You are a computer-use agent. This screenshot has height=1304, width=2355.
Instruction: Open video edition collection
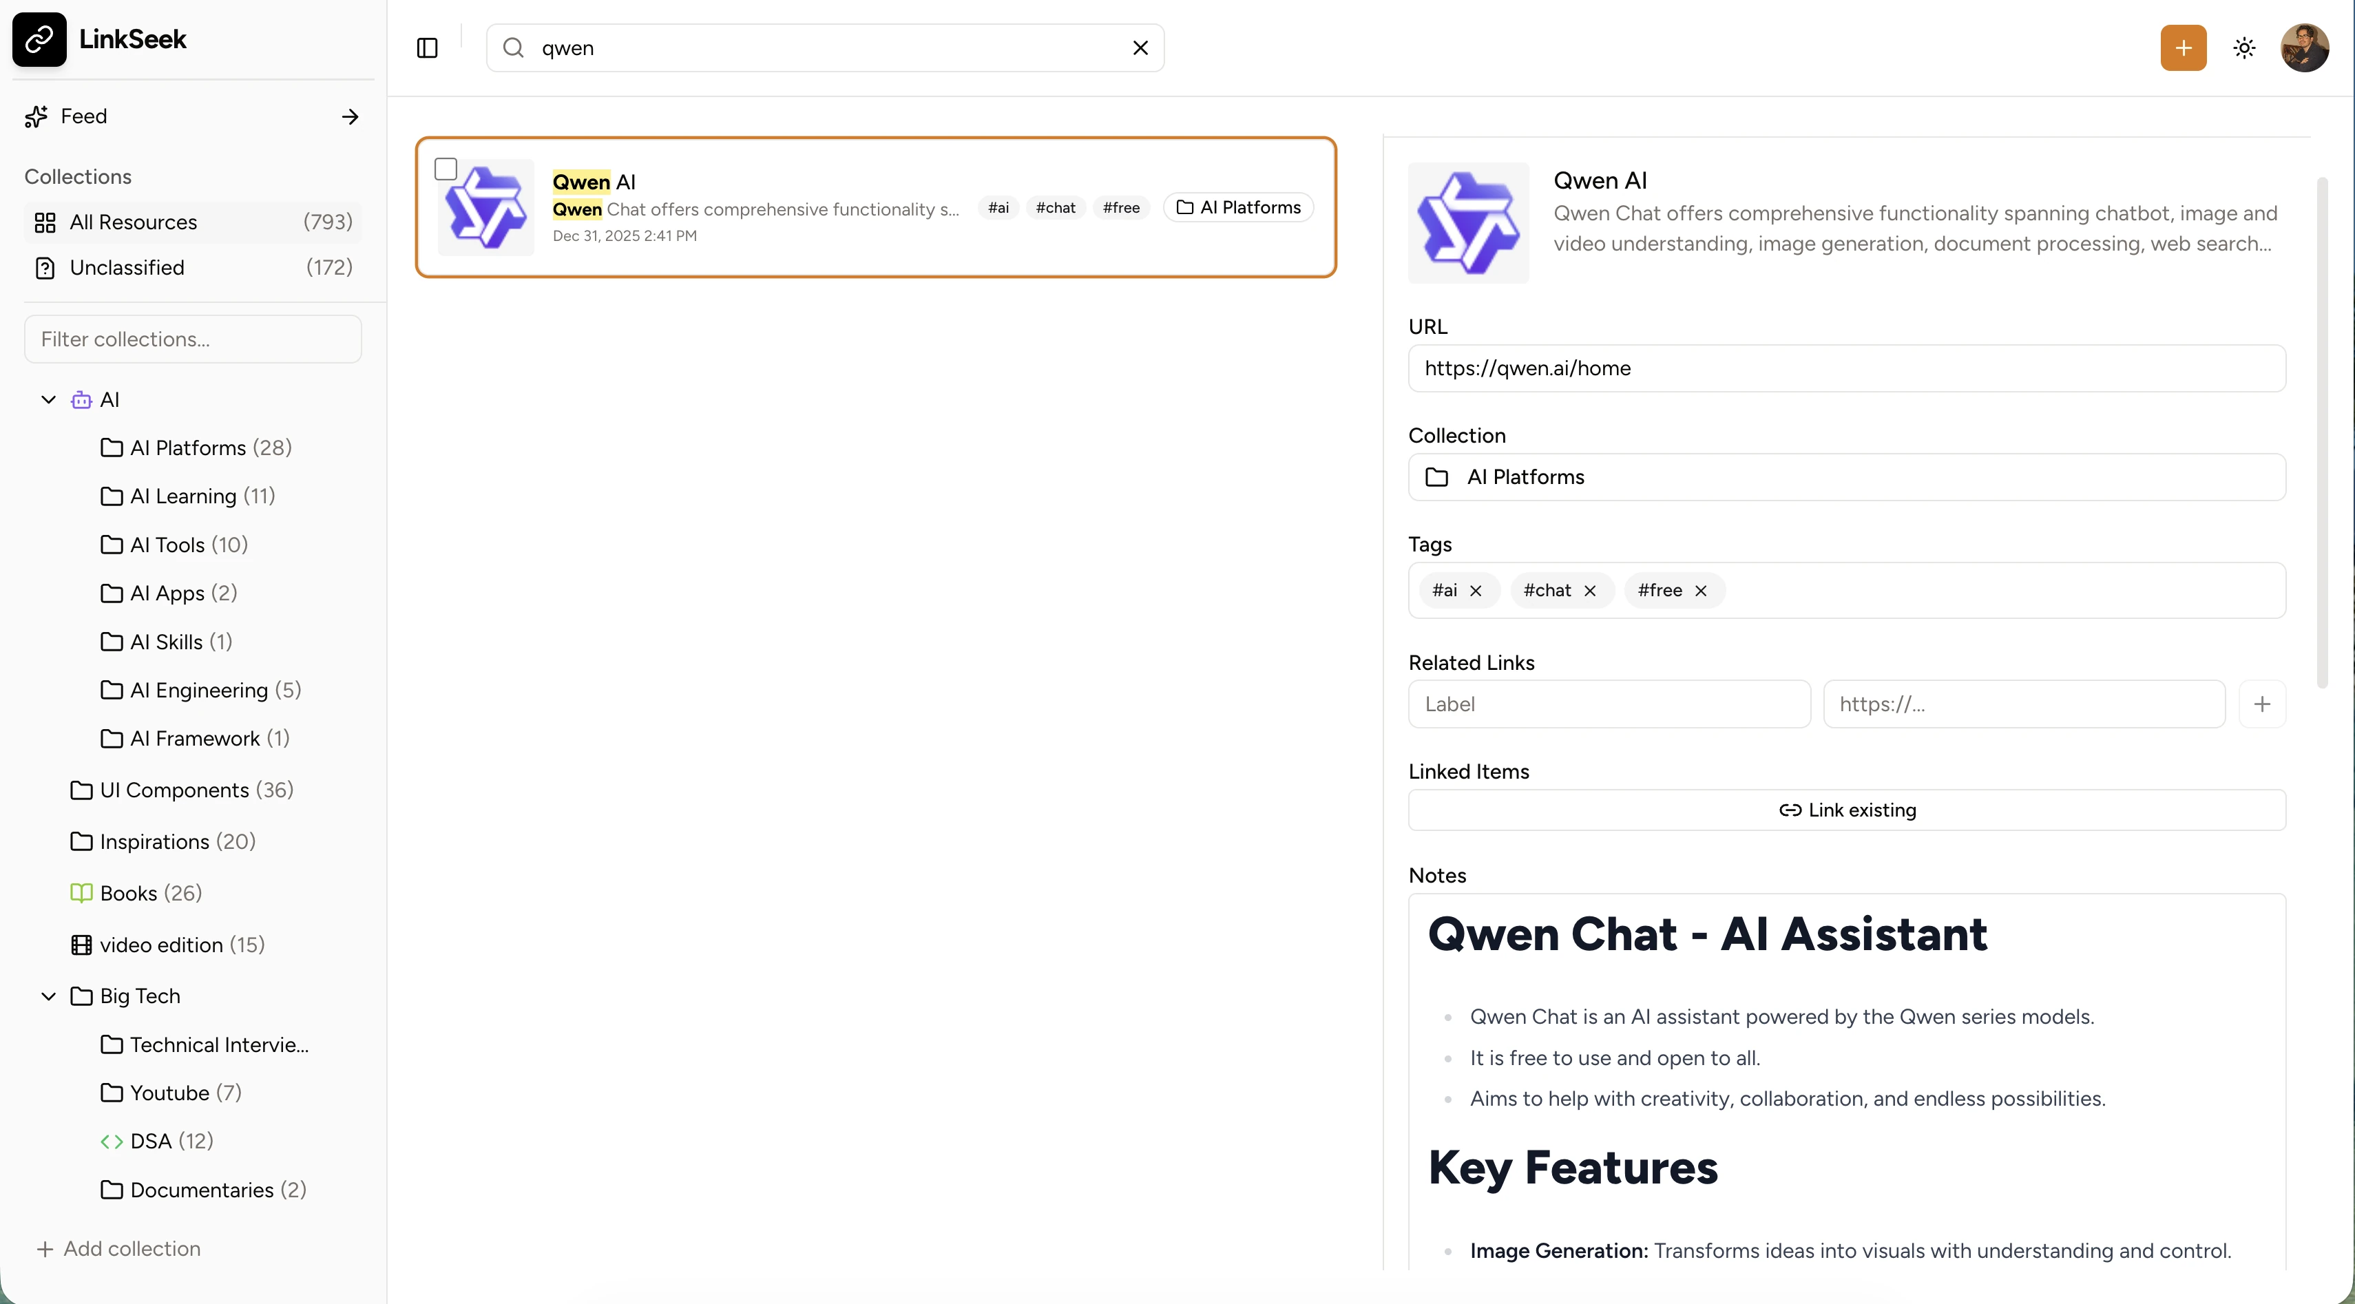click(x=168, y=945)
